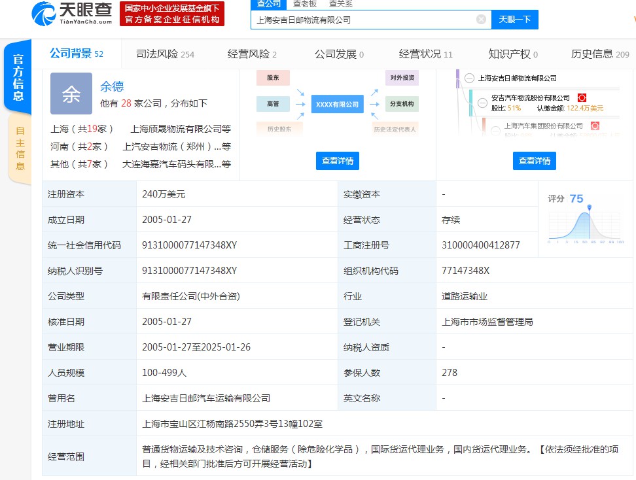Click 工商注册号 310000400412877
The image size is (636, 480).
[481, 245]
